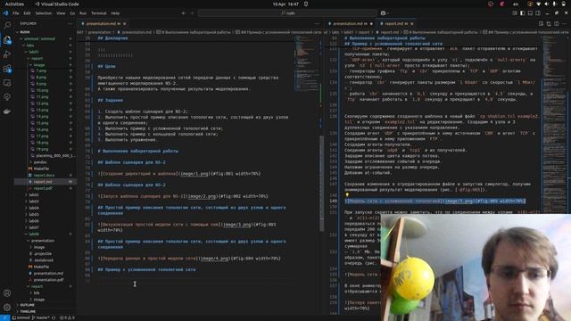This screenshot has width=571, height=321.
Task: Open the Remote Explorer activity icon
Action: 7,83
